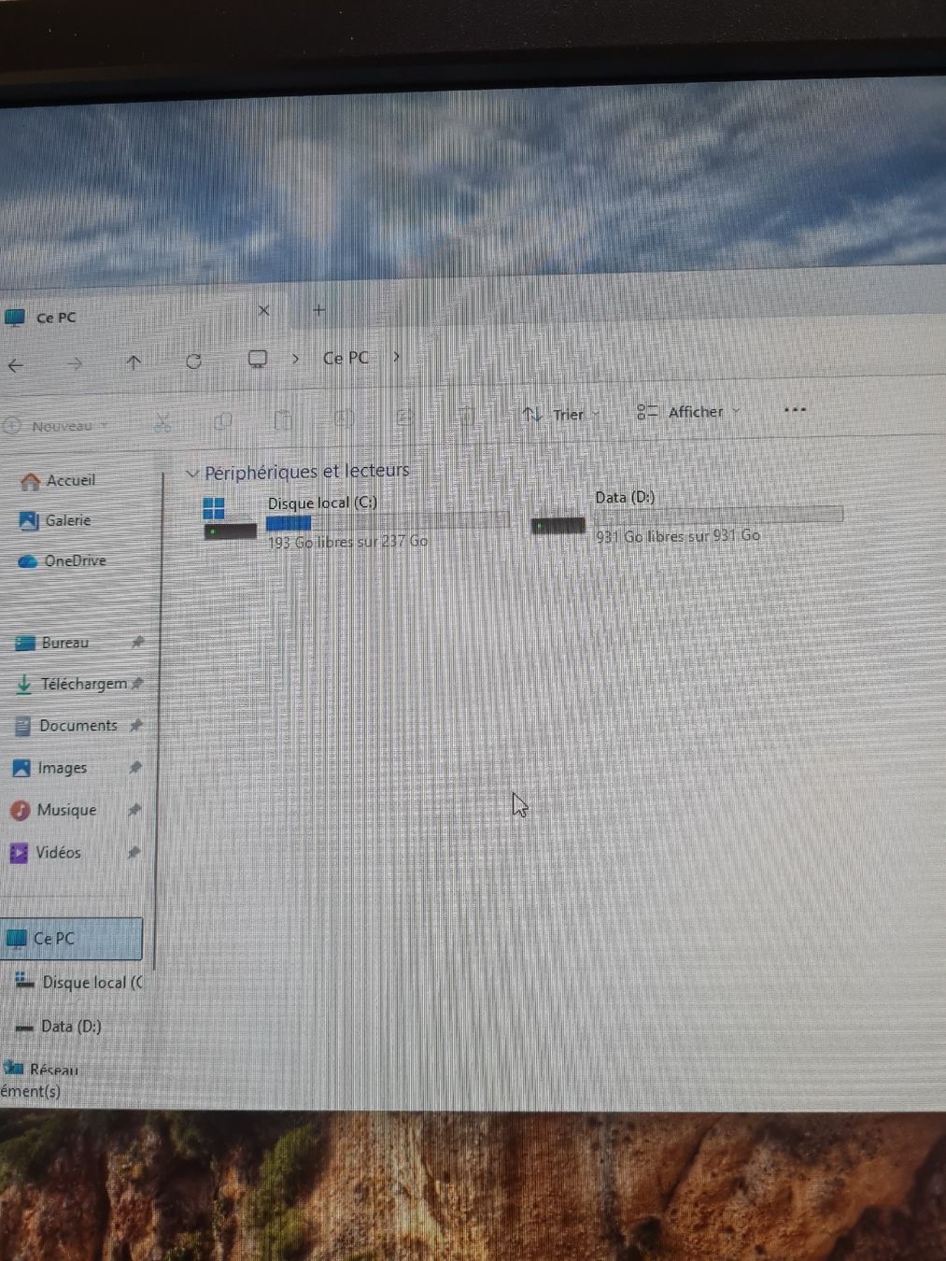
Task: Click the Copy icon in toolbar
Action: click(222, 421)
